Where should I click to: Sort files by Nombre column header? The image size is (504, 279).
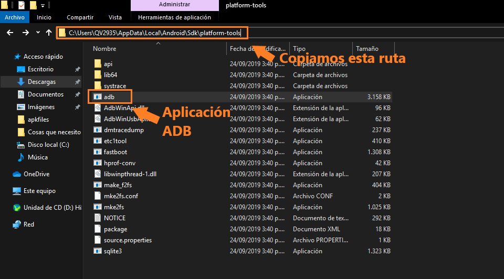click(x=105, y=49)
